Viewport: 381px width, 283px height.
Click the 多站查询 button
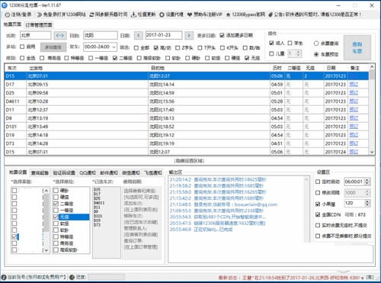(x=53, y=47)
